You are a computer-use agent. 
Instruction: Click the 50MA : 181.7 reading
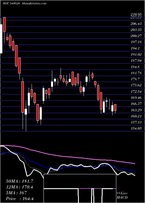(19, 181)
